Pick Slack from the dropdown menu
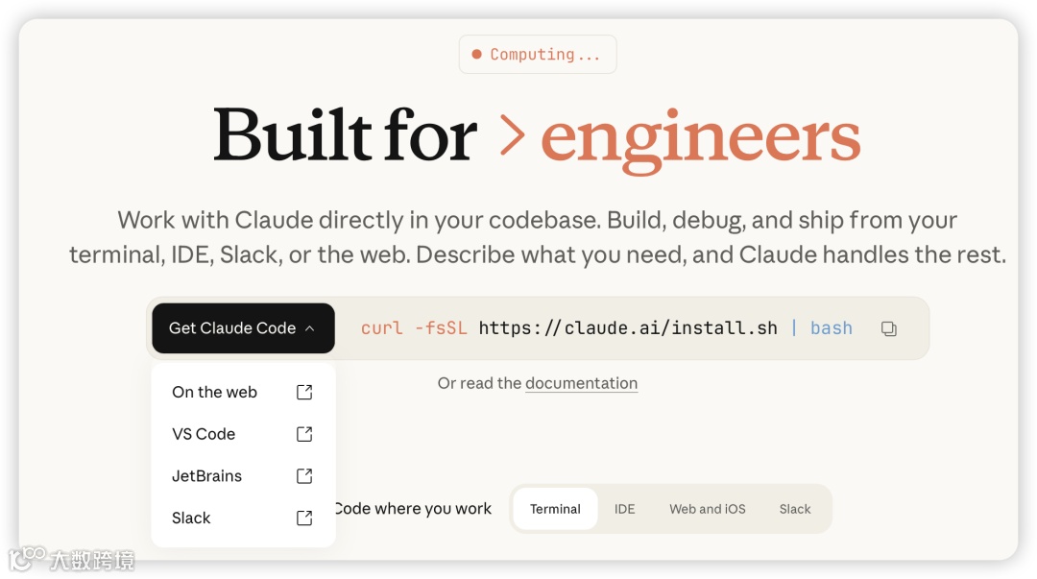This screenshot has width=1037, height=579. (x=191, y=519)
